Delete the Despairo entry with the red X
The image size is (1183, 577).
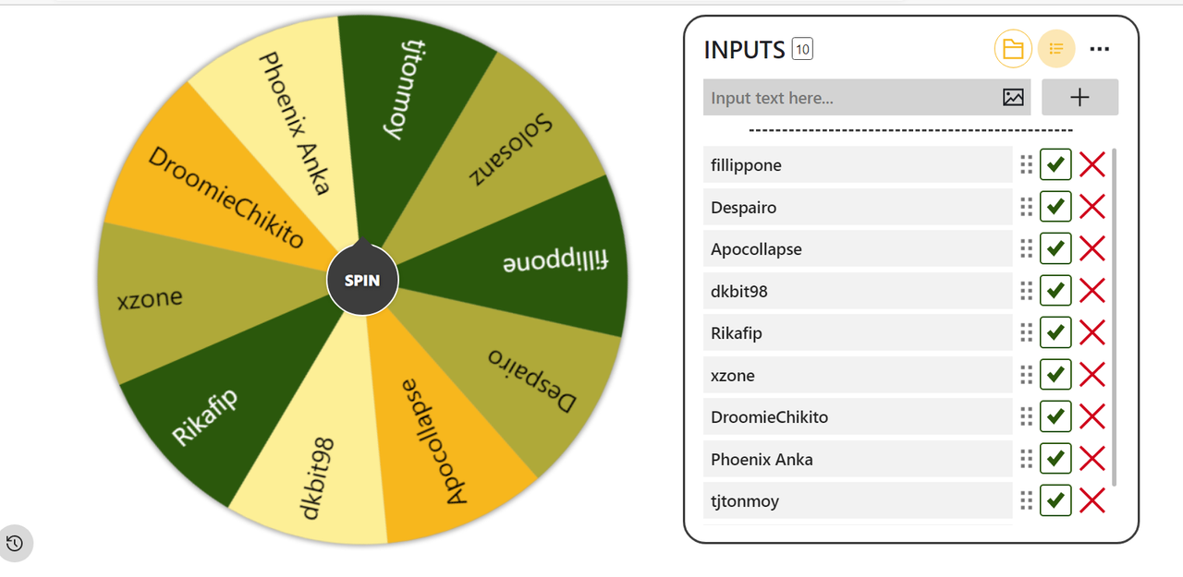[1092, 207]
